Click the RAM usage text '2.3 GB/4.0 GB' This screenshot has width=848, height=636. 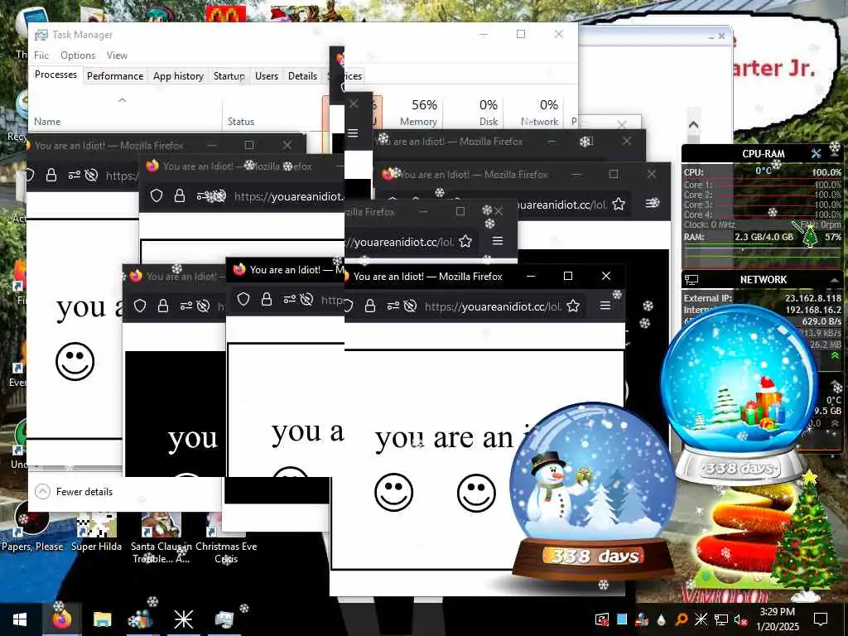tap(764, 237)
